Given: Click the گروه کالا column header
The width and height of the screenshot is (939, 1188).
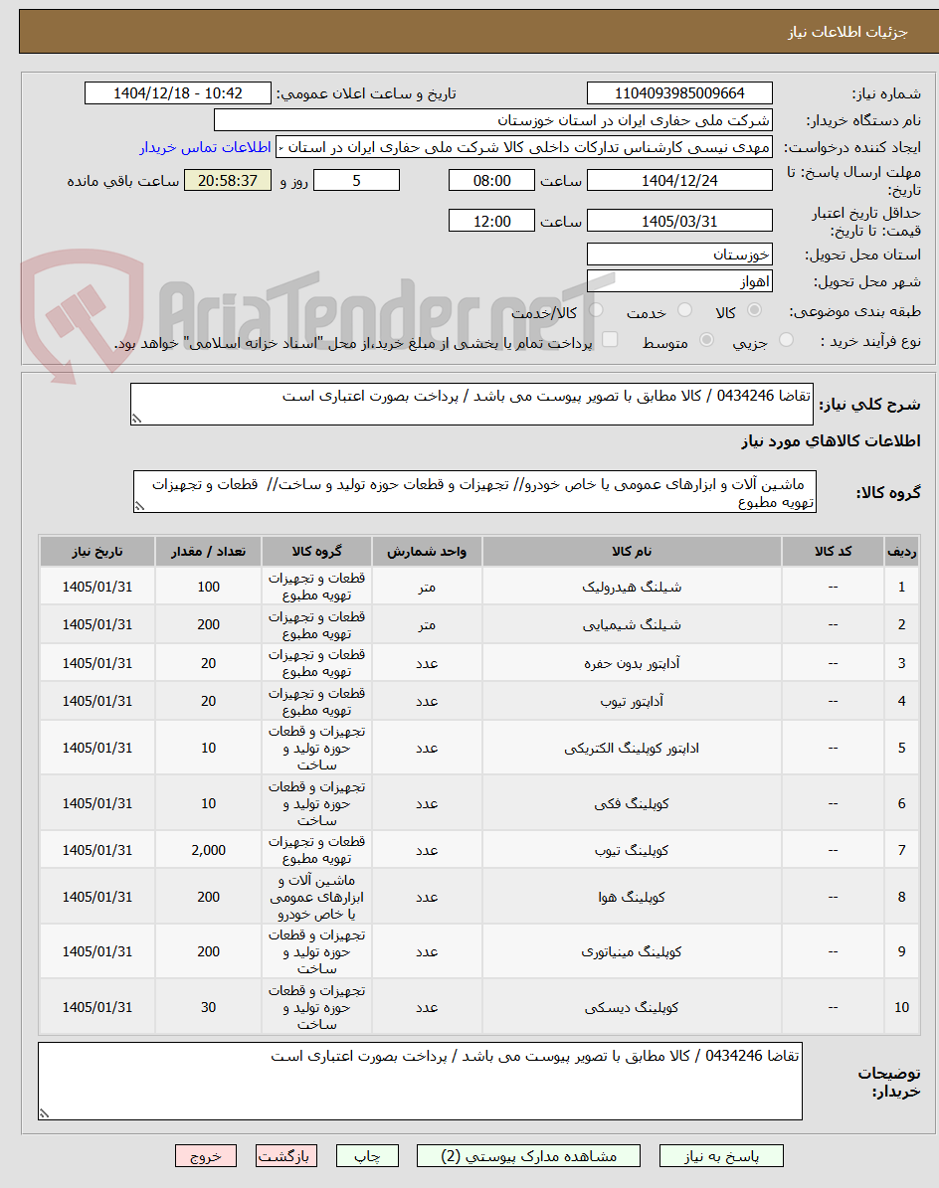Looking at the screenshot, I should 316,552.
